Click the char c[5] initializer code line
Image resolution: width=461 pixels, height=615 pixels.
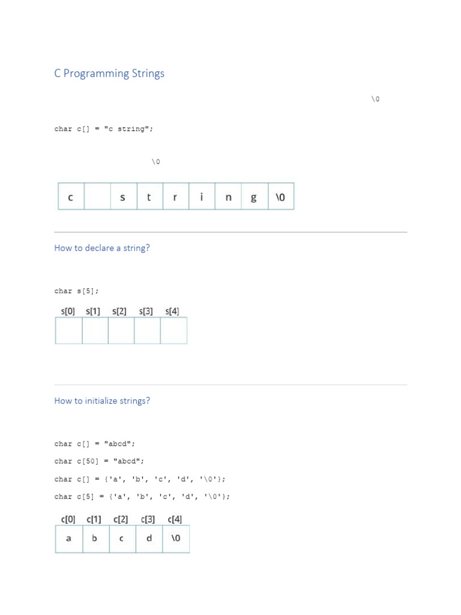tap(142, 497)
